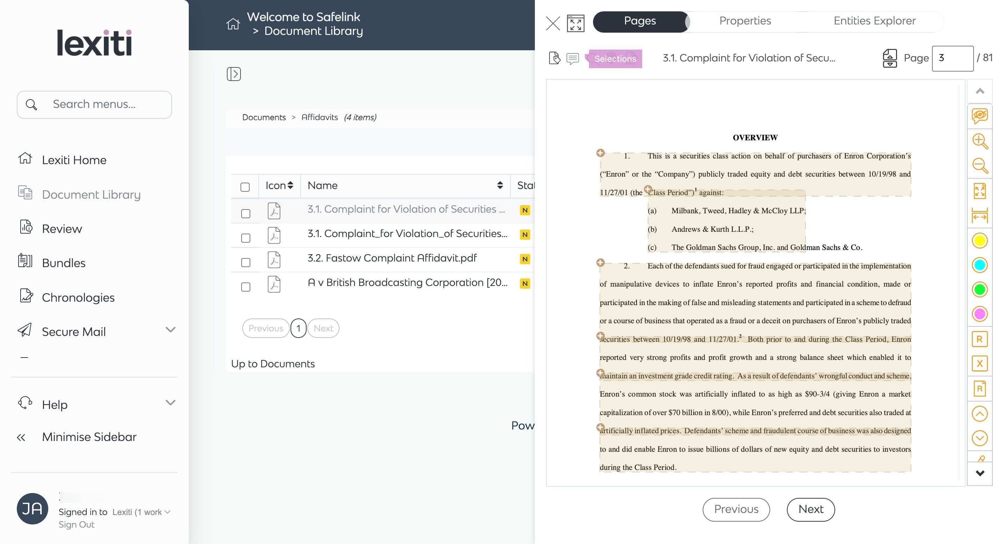Select checkbox for A v British Broadcasting Corporation
The width and height of the screenshot is (1004, 544).
(x=245, y=287)
